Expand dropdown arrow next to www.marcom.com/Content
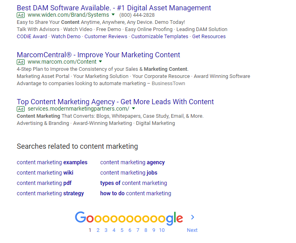296x243 pixels. click(x=100, y=62)
